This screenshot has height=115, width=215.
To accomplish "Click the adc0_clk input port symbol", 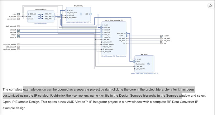I will (19, 30).
